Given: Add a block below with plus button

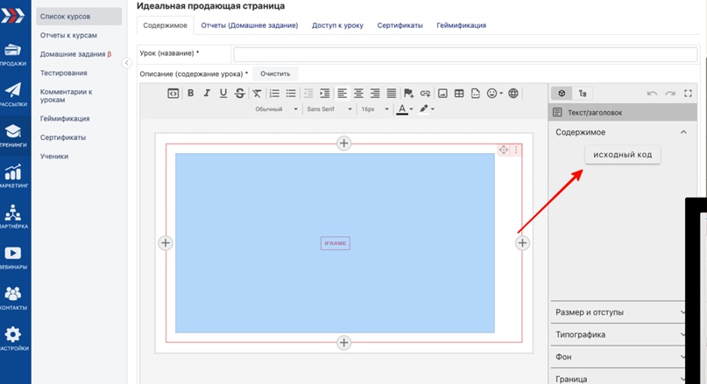Looking at the screenshot, I should click(343, 343).
